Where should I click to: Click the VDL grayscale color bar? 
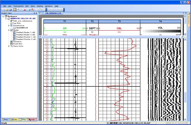[x=162, y=31]
